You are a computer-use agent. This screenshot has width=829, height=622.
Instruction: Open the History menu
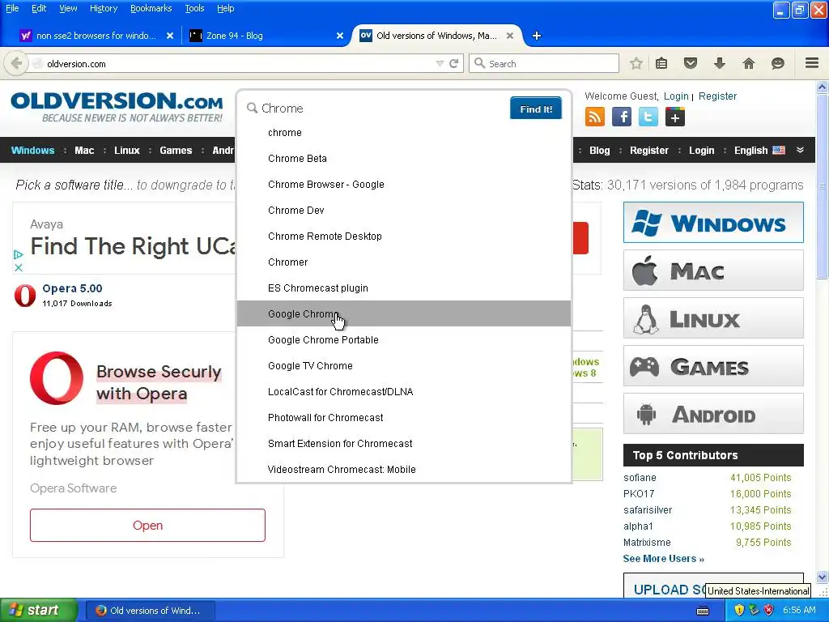(104, 8)
